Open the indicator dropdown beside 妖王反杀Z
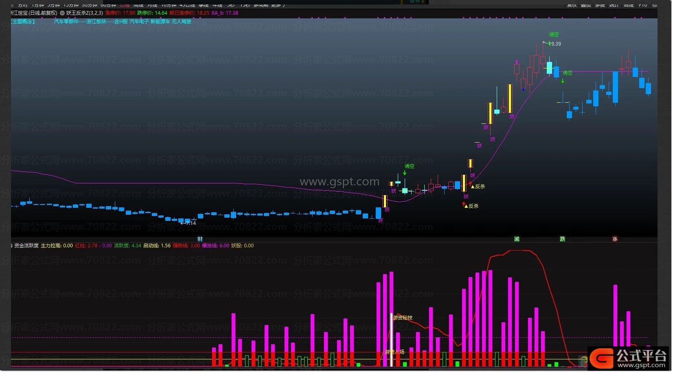This screenshot has height=372, width=673. pyautogui.click(x=62, y=13)
